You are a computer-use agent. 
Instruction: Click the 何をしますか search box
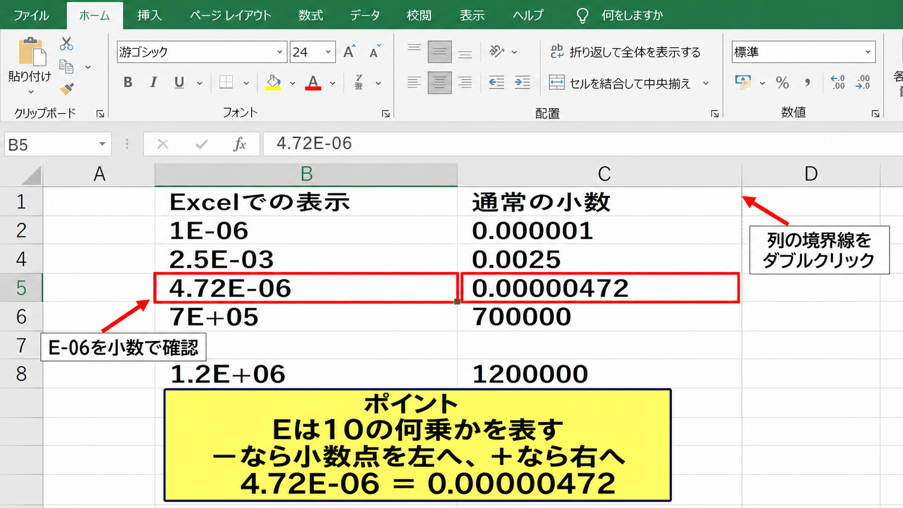[620, 15]
